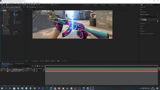Open Windows Start menu

2,88
